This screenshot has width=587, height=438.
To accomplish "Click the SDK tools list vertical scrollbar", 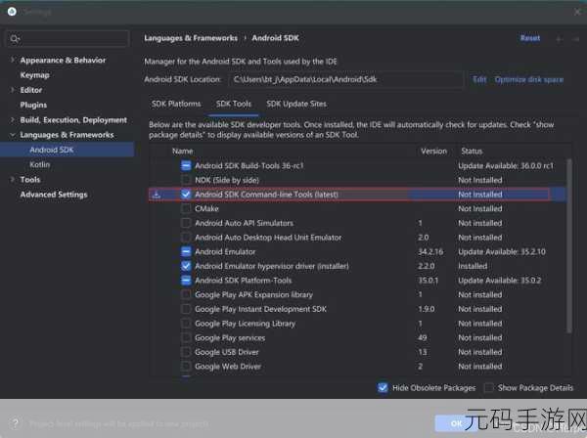I will click(x=569, y=245).
